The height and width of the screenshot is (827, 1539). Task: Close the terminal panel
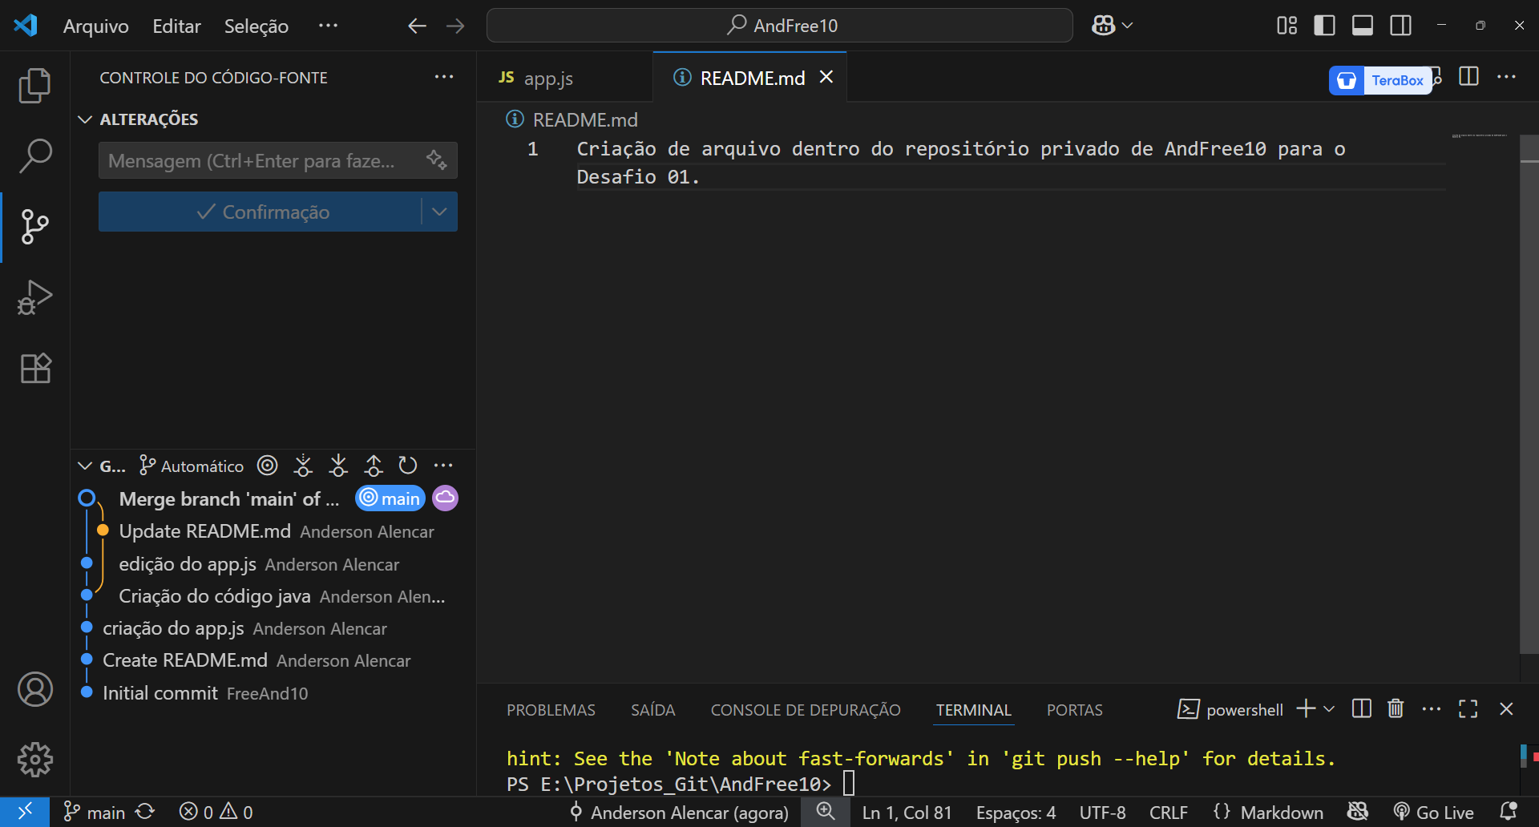pyautogui.click(x=1506, y=708)
